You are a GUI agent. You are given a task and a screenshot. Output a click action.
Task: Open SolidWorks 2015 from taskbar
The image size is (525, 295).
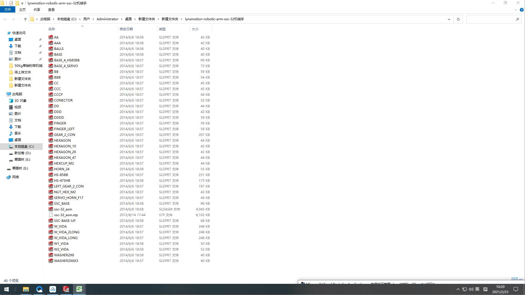[66, 289]
